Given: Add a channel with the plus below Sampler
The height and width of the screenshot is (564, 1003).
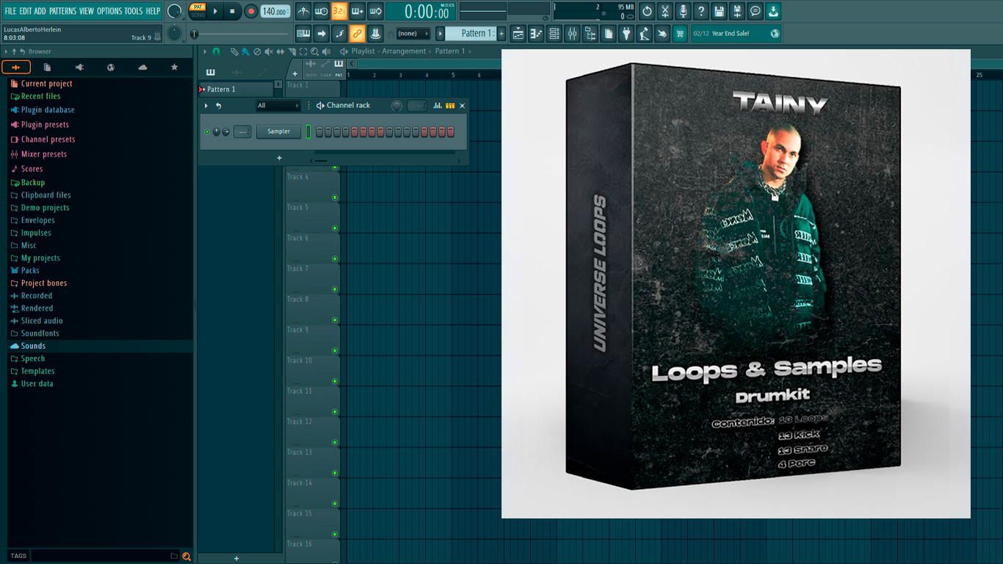Looking at the screenshot, I should [x=279, y=158].
